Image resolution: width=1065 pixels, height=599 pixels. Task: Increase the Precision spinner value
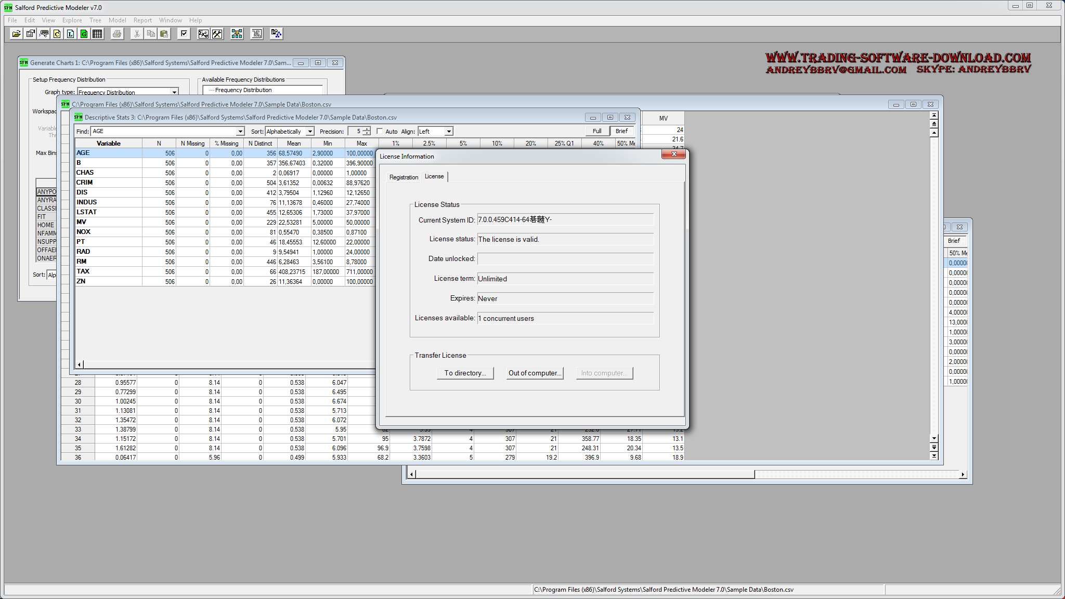tap(367, 129)
